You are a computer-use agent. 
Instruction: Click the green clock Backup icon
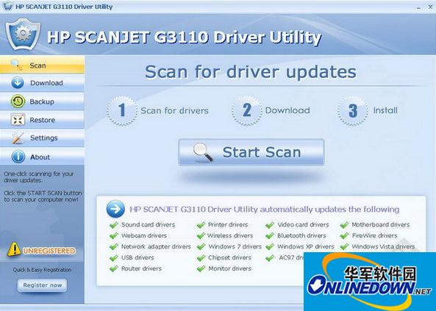click(18, 101)
